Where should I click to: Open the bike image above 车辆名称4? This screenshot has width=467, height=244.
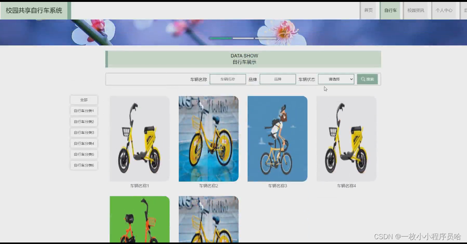pyautogui.click(x=346, y=139)
